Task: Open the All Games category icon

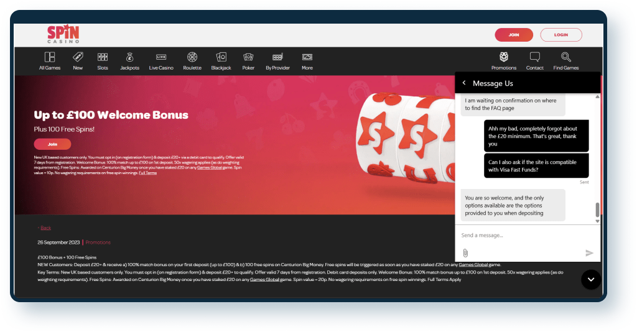Action: click(50, 57)
